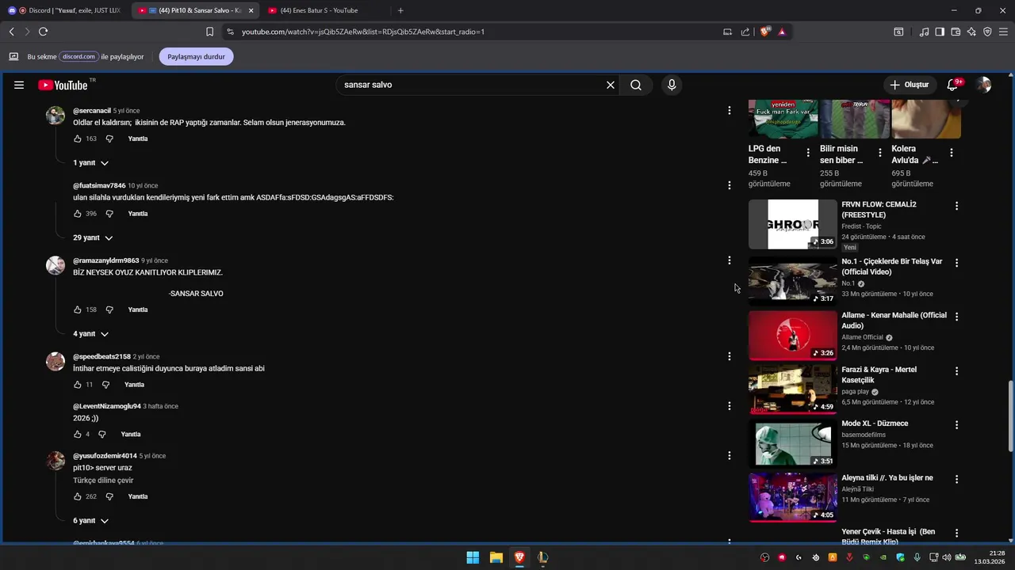Click Paylaşmayı durdur button

coord(196,57)
